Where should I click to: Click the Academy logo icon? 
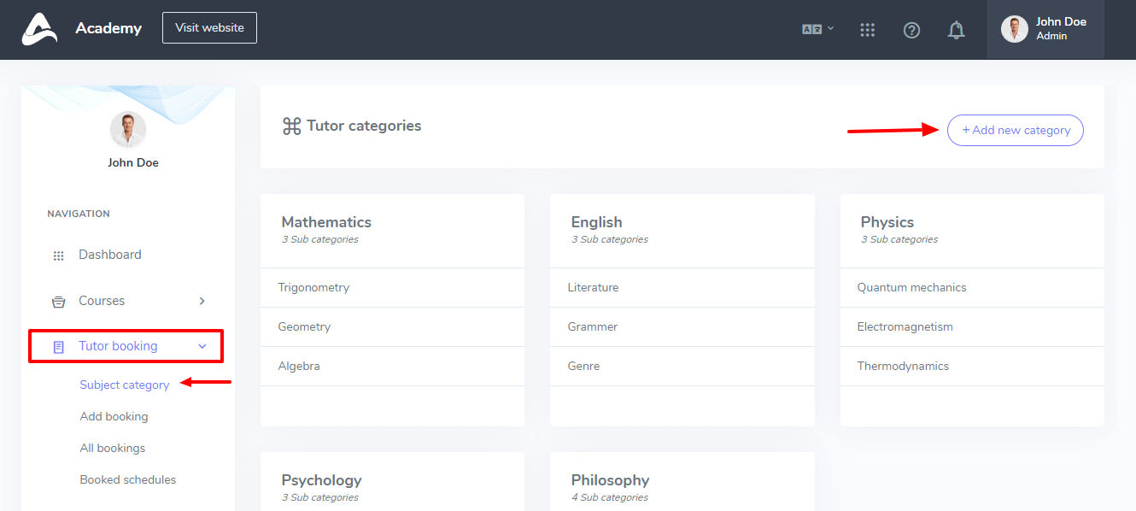[39, 28]
